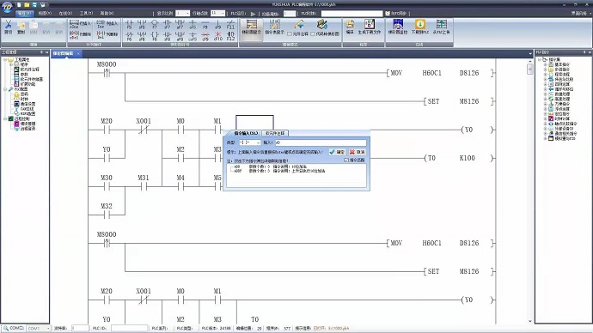The image size is (593, 333).
Task: Click the PLC run play button
Action: tap(253, 14)
